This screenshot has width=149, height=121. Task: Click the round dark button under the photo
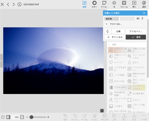point(102,111)
